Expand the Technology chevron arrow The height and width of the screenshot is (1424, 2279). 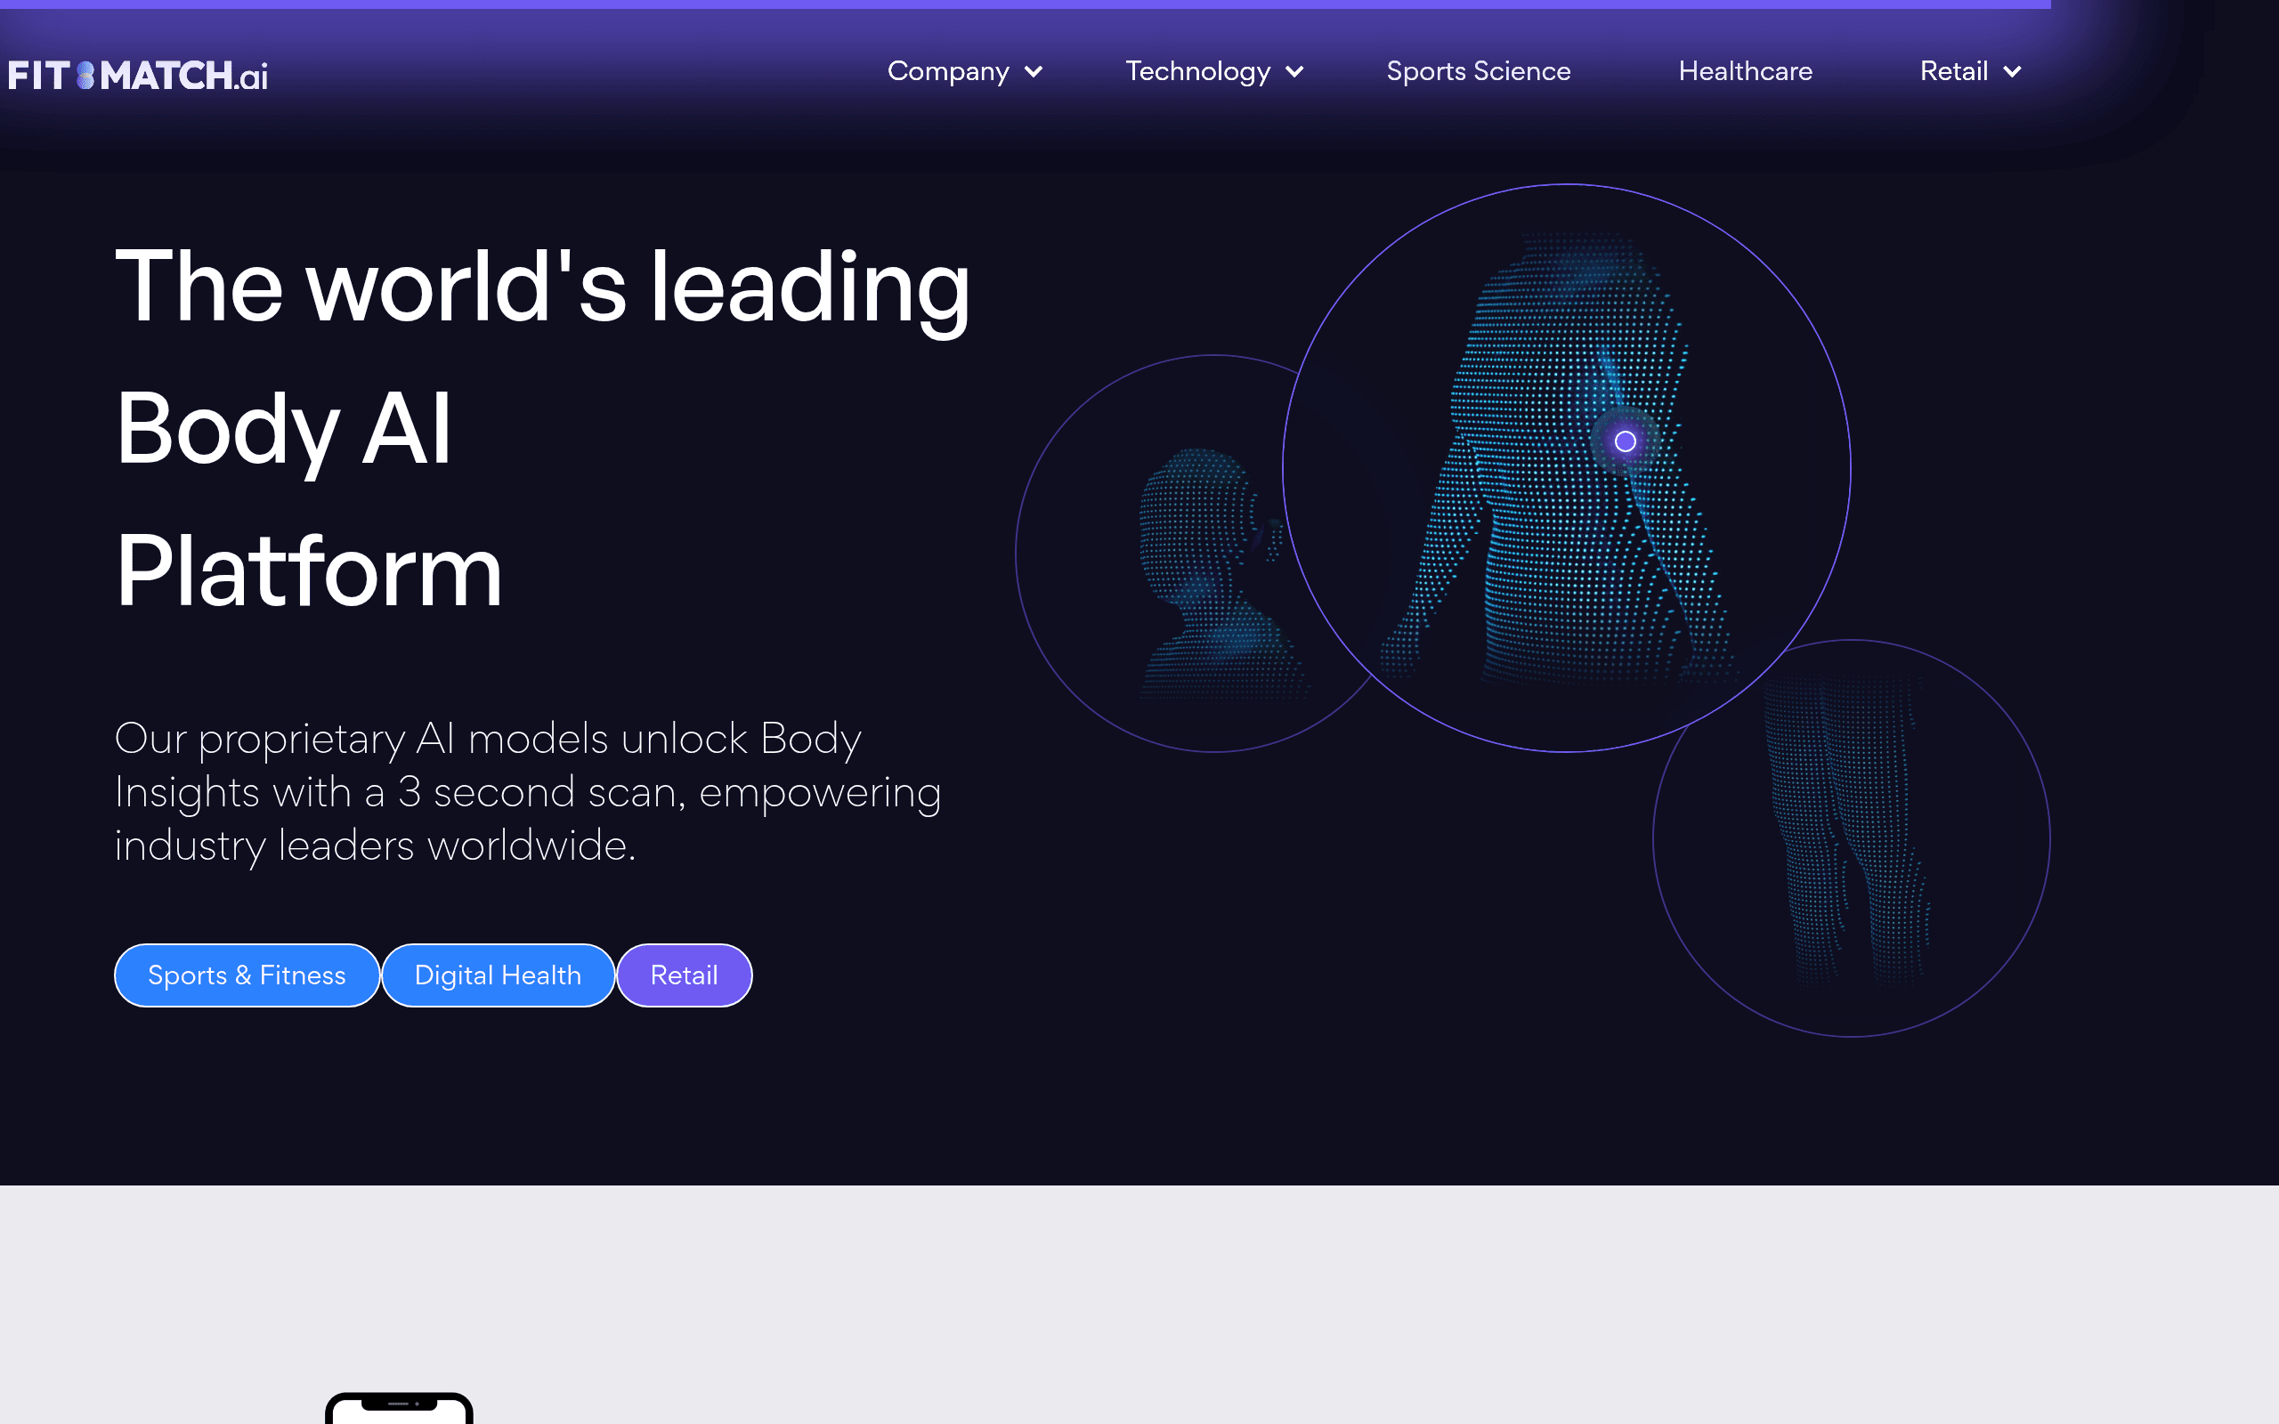click(x=1295, y=72)
